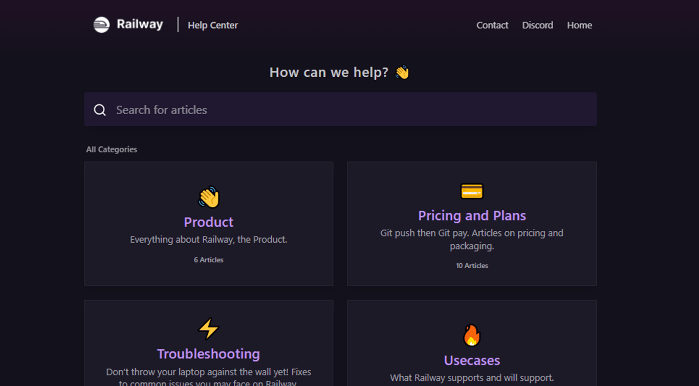699x386 pixels.
Task: Open the Usecases category
Action: (x=472, y=360)
